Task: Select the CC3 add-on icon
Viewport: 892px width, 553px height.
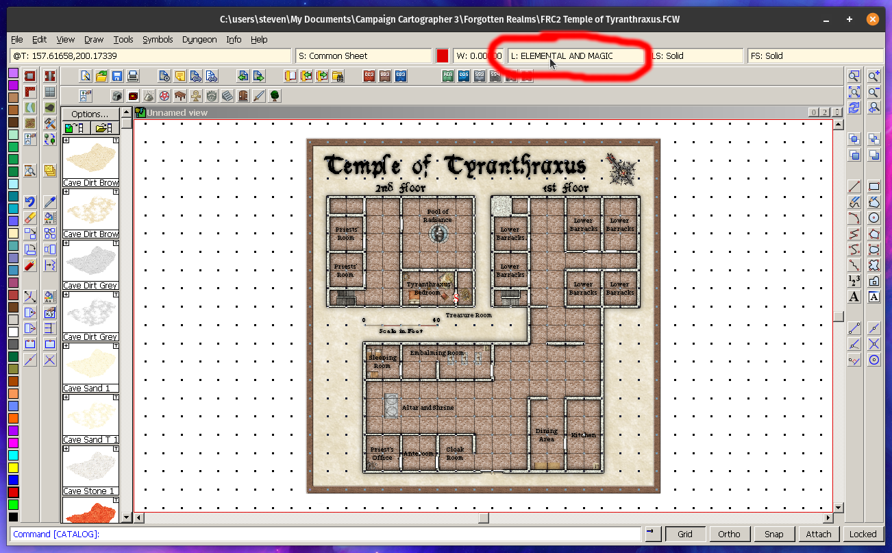Action: (x=369, y=76)
